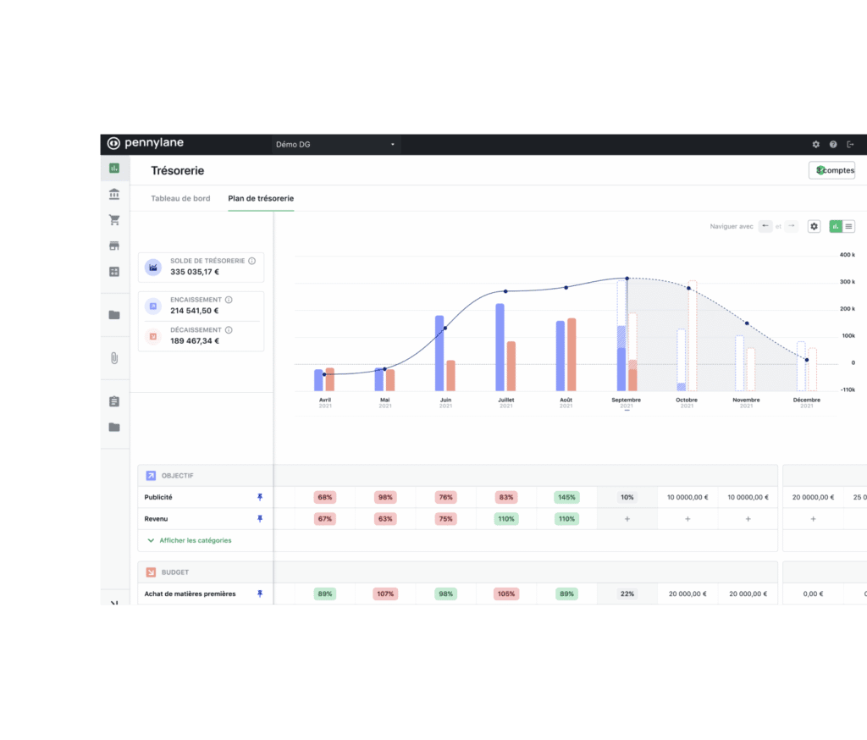Click the logout icon in the top bar
867x740 pixels.
(850, 144)
